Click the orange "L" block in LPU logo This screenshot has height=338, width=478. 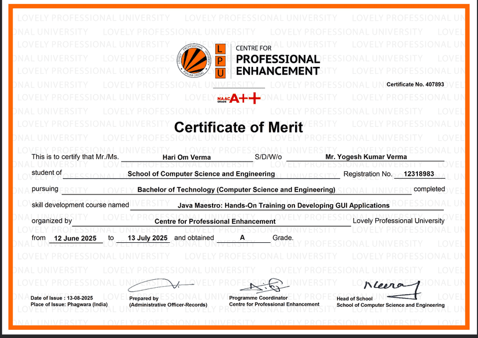pos(220,48)
